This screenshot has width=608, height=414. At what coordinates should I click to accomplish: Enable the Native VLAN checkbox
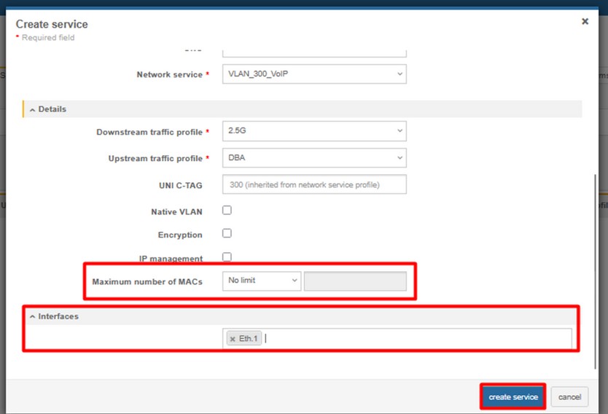click(x=227, y=211)
